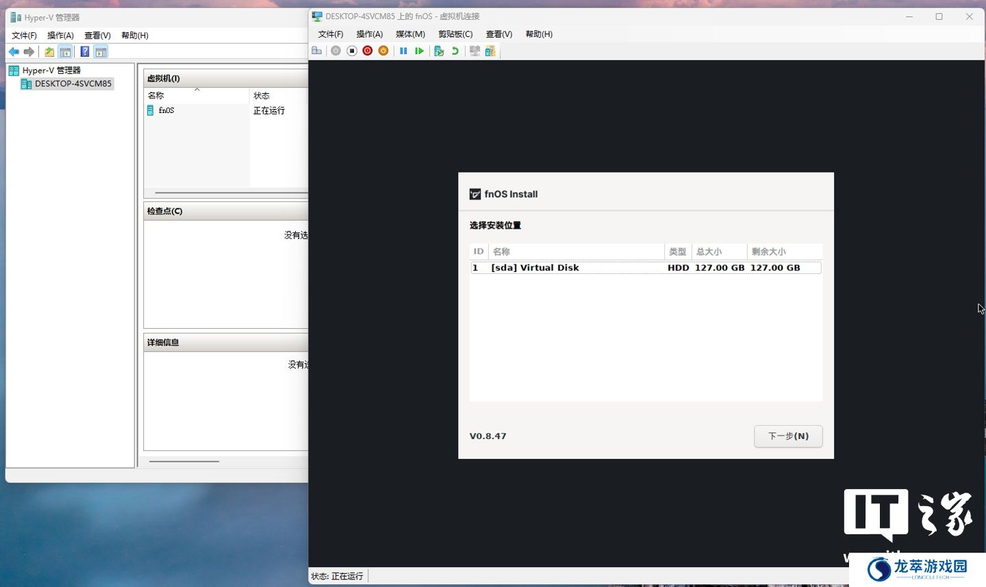Click the blue Help icon in Hyper-V Manager
Viewport: 986px width, 587px height.
tap(85, 51)
